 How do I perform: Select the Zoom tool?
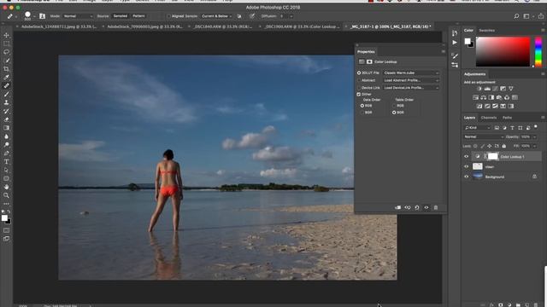coord(6,195)
